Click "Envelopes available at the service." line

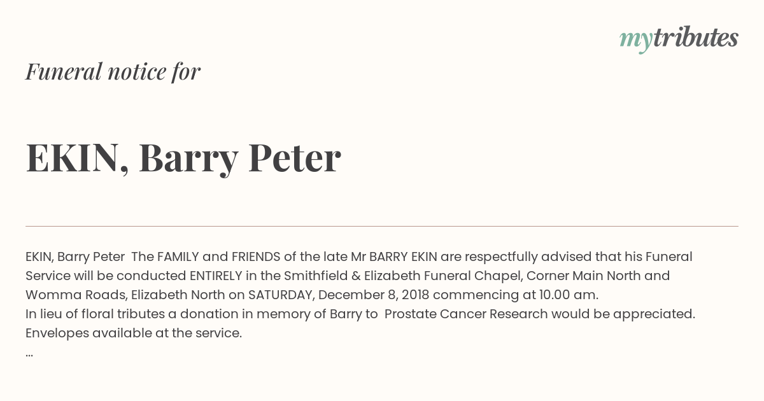(134, 333)
